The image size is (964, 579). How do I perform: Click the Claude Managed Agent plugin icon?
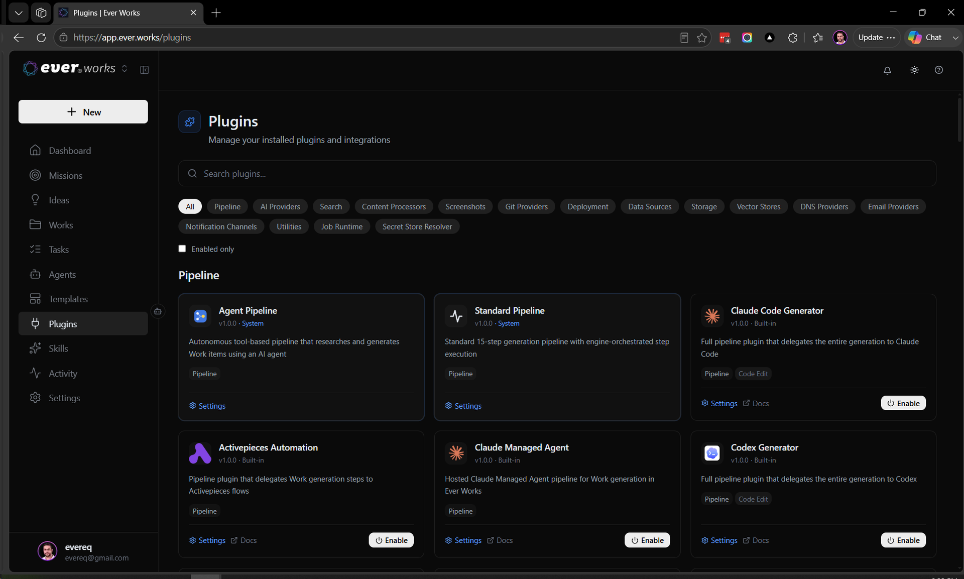click(456, 453)
